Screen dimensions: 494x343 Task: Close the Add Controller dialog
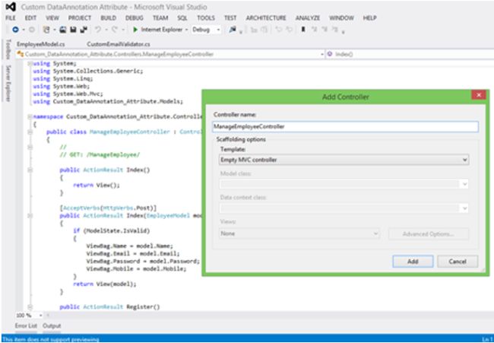[479, 96]
